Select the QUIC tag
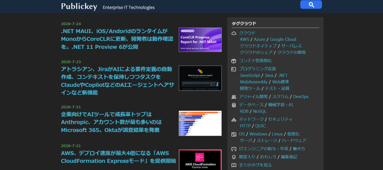This screenshot has width=383, height=170. [261, 126]
